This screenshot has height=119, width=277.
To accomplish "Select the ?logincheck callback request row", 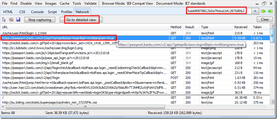I will click(135, 68).
